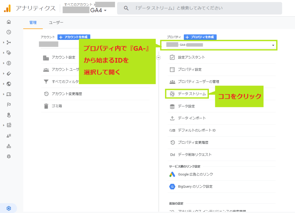The width and height of the screenshot is (295, 213).
Task: Click the Admin gear icon at the sidebar bottom
Action: pos(9,208)
